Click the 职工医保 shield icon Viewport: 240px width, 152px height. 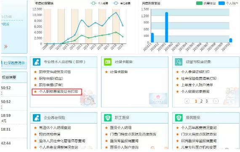108,118
